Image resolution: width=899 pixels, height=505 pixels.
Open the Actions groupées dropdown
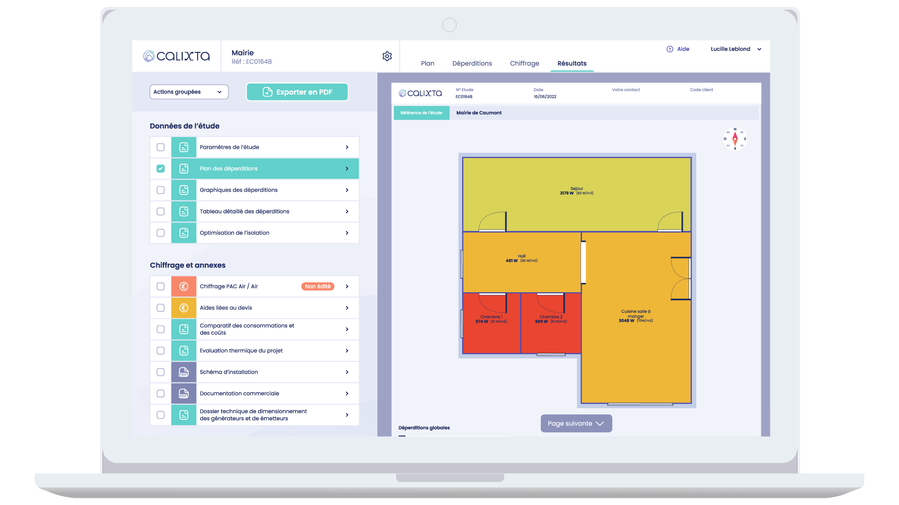point(189,92)
